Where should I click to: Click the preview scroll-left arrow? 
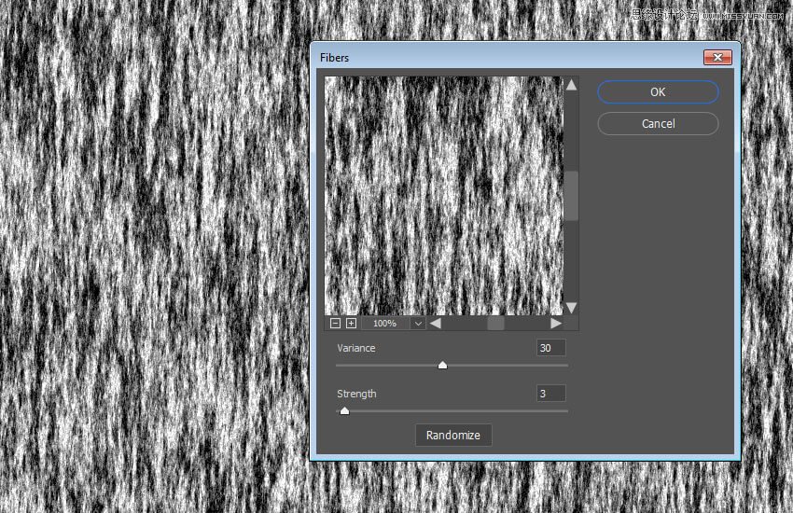(x=435, y=323)
